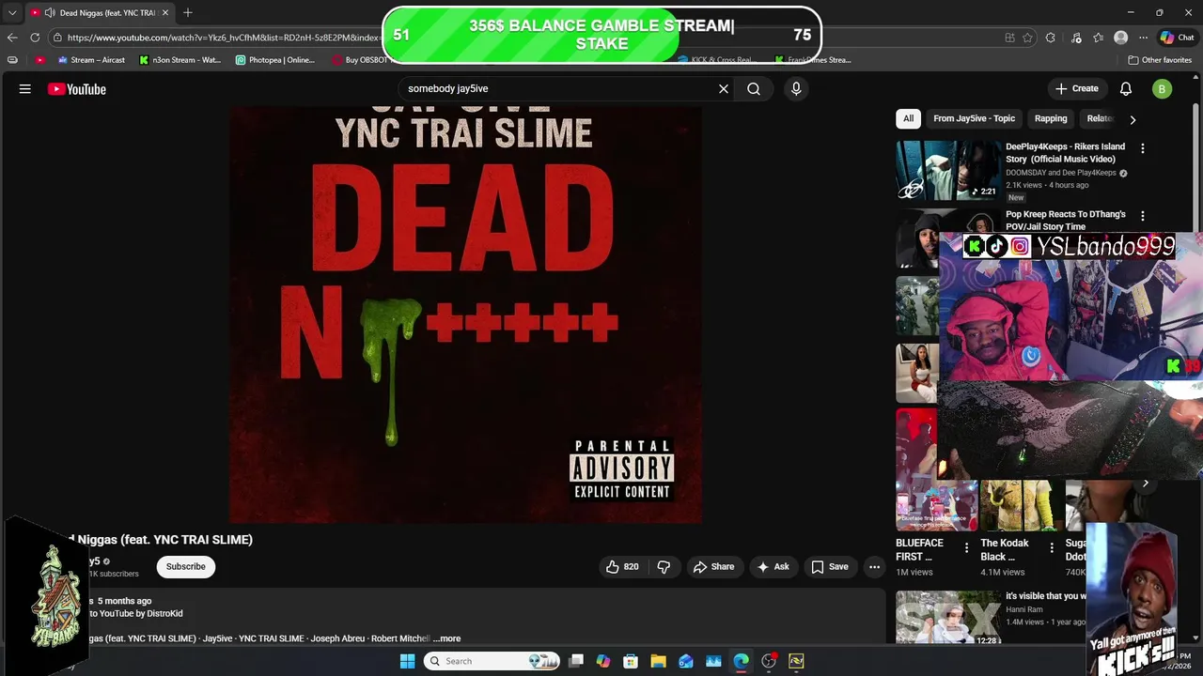The image size is (1203, 676).
Task: Switch to the Dead Niggas tab
Action: click(100, 12)
